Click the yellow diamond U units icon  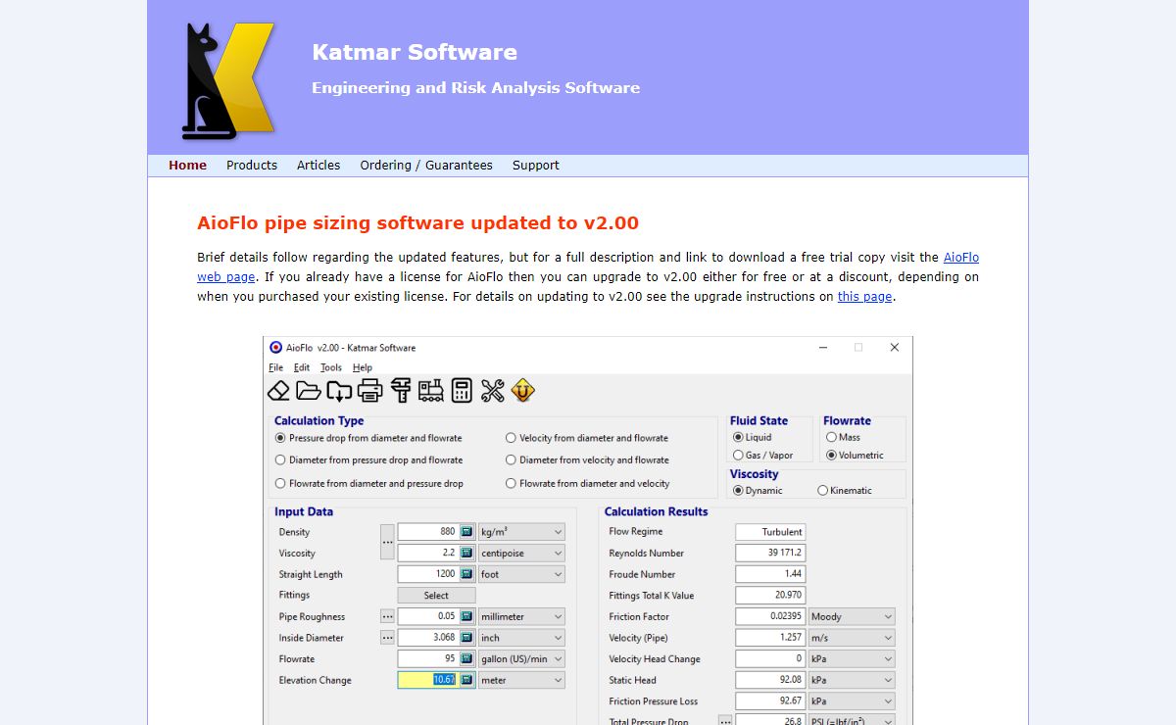click(523, 391)
